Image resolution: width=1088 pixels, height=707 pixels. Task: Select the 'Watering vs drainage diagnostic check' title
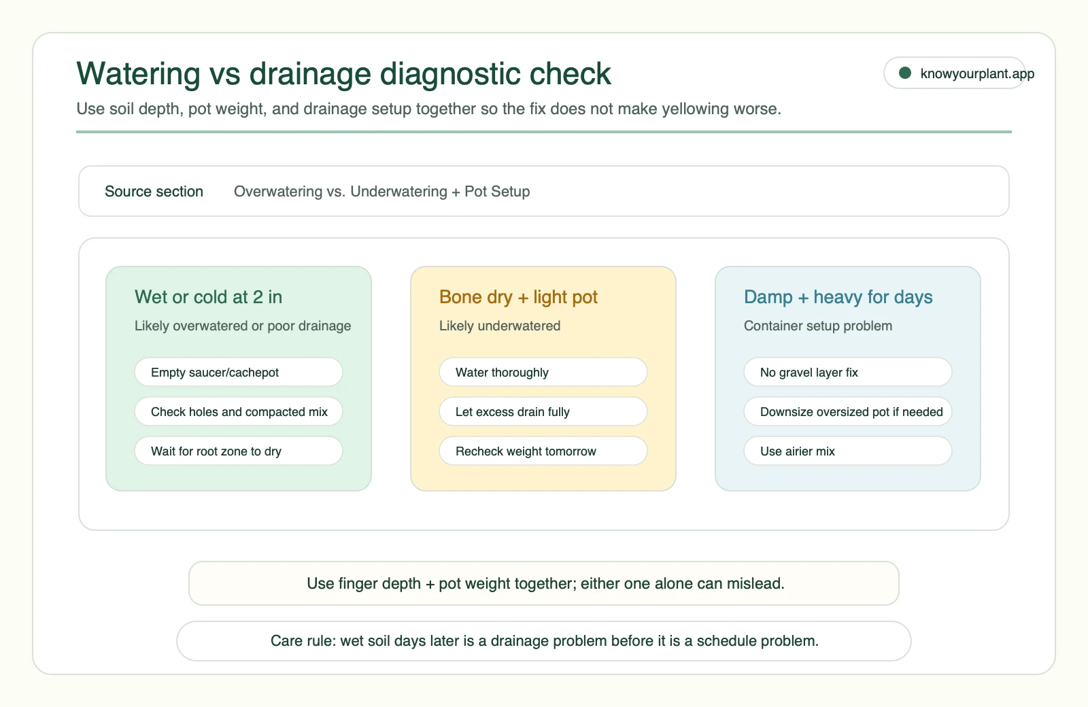343,73
